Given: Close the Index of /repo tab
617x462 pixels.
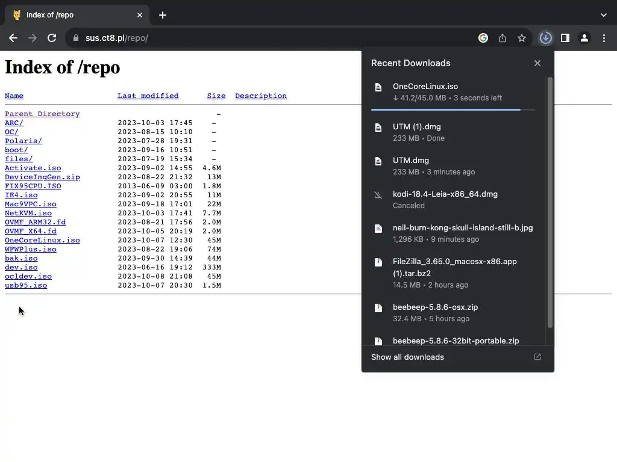Looking at the screenshot, I should coord(140,15).
